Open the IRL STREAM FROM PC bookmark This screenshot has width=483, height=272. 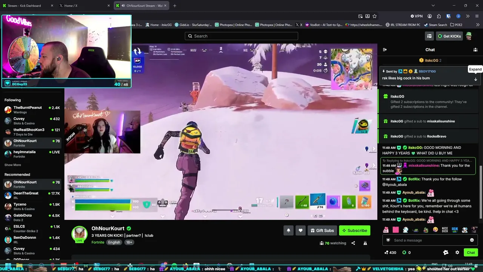point(403,25)
